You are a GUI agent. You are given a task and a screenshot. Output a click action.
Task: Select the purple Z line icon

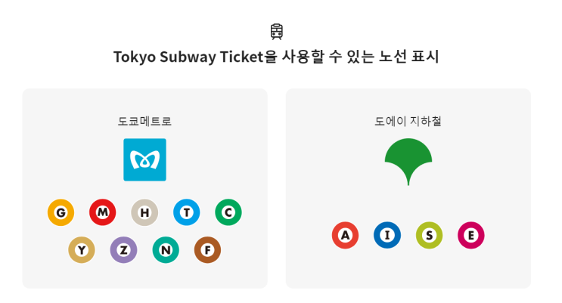[123, 249]
